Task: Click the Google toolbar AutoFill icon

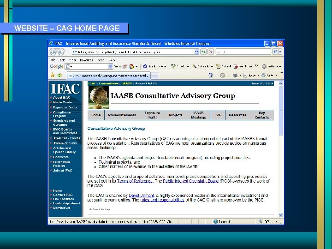Action: coord(218,66)
